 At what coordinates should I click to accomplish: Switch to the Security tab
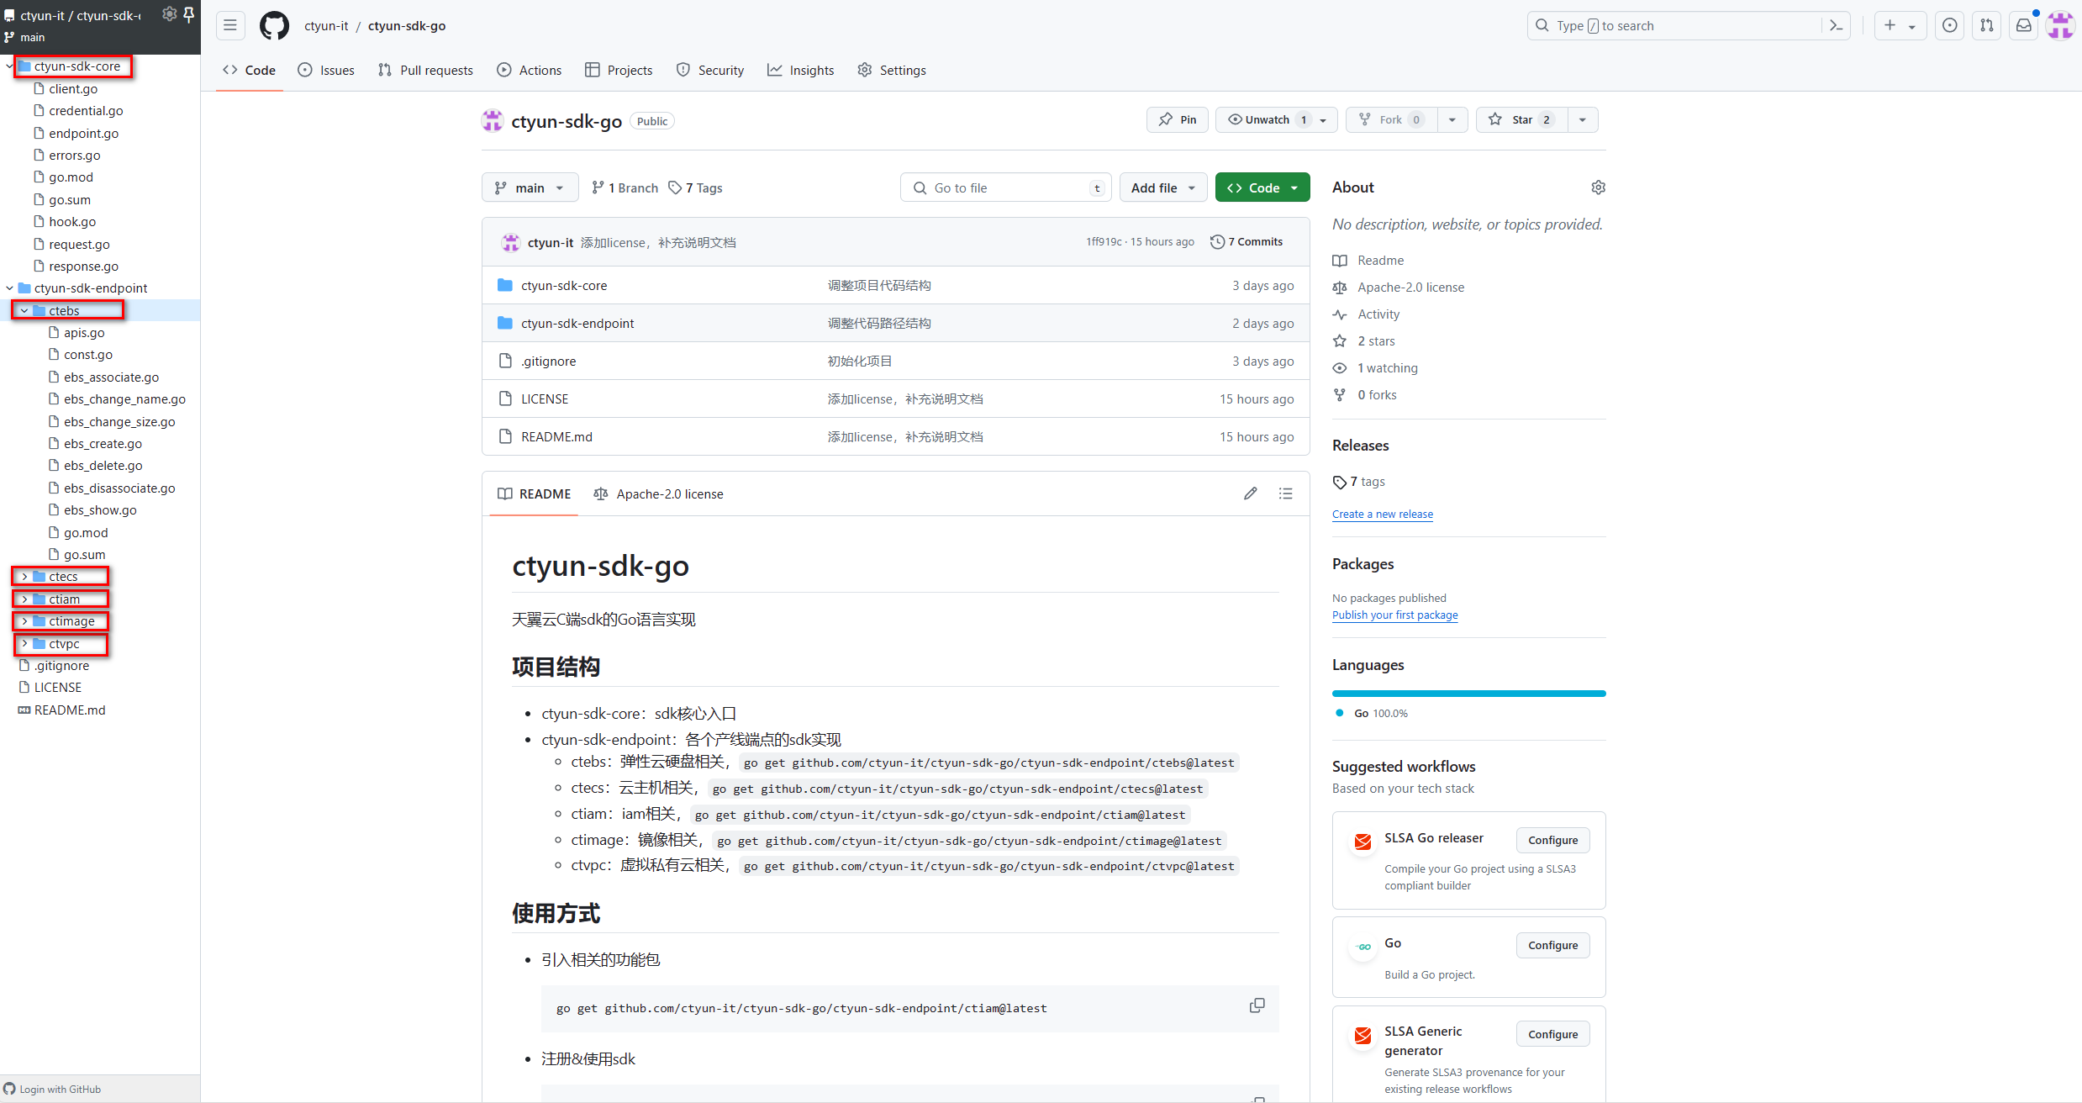[710, 71]
